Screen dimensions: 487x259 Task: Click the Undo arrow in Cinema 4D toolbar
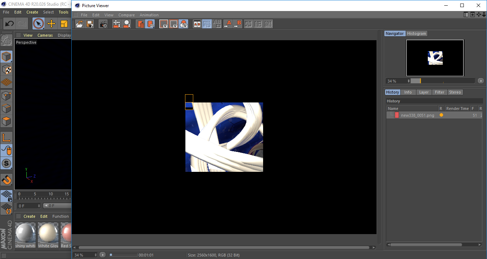point(9,24)
